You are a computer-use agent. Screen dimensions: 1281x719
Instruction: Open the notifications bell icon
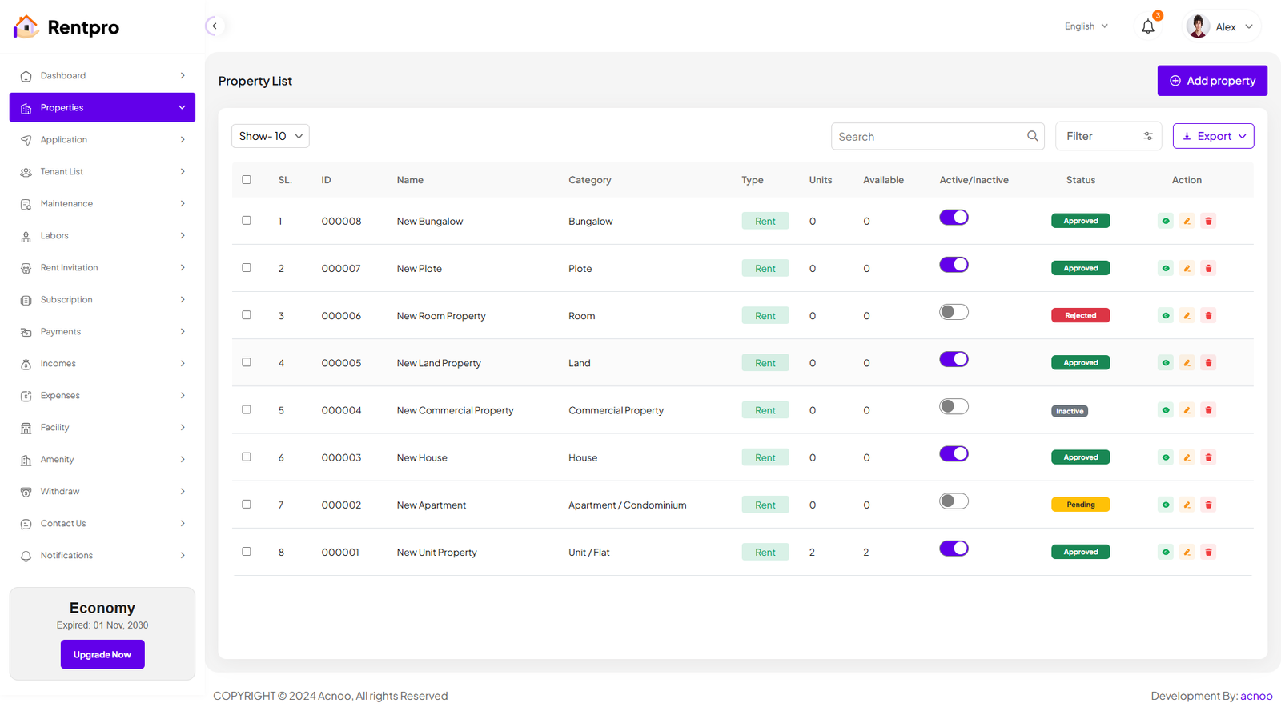(1147, 27)
